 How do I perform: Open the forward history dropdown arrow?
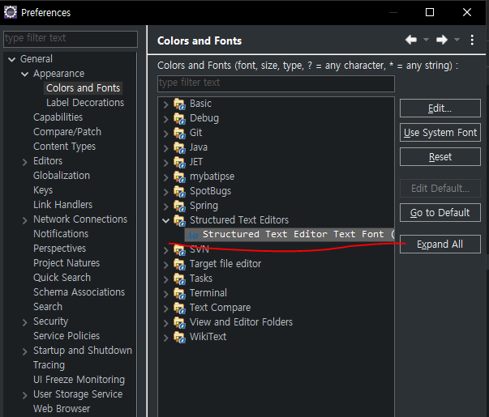[457, 40]
